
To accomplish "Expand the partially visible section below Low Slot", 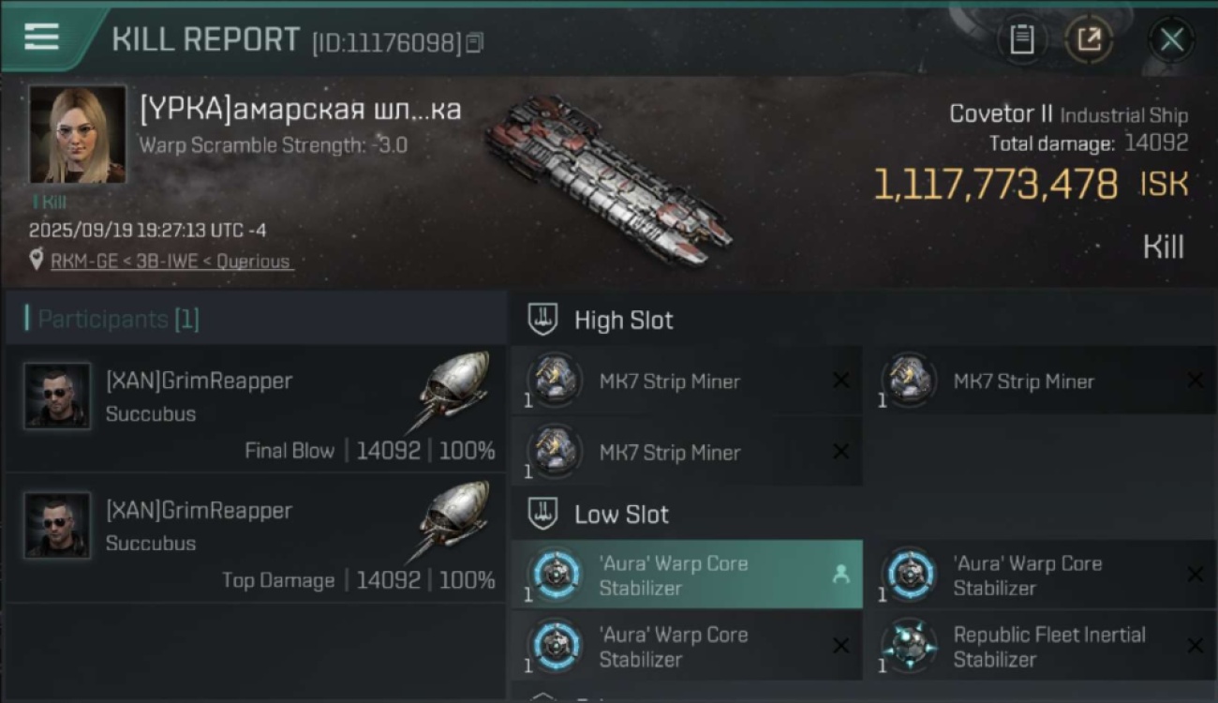I will (543, 696).
